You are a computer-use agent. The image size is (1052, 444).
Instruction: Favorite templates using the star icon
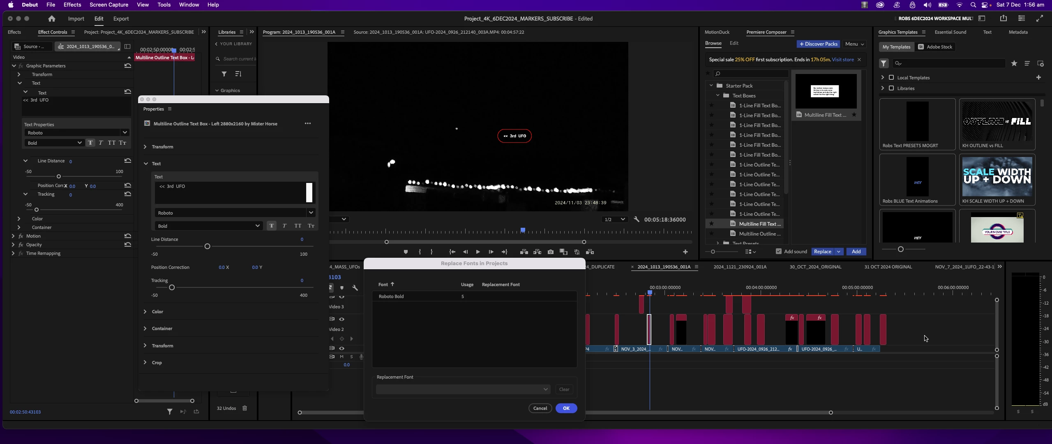(1014, 63)
